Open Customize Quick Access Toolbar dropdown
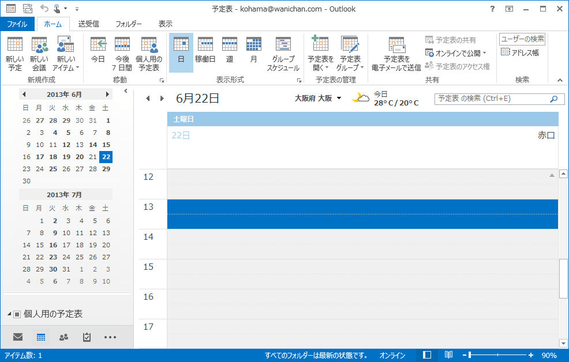Viewport: 569px width, 362px height. [x=77, y=9]
